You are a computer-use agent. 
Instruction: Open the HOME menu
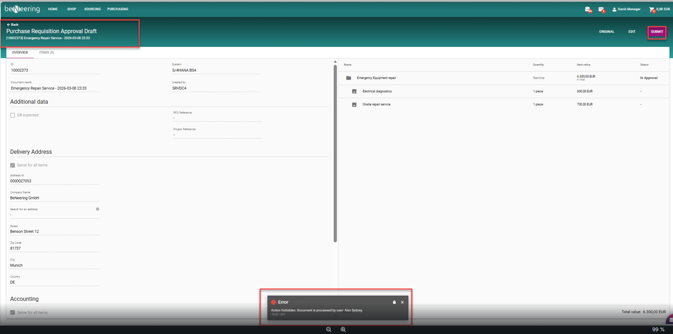point(53,9)
